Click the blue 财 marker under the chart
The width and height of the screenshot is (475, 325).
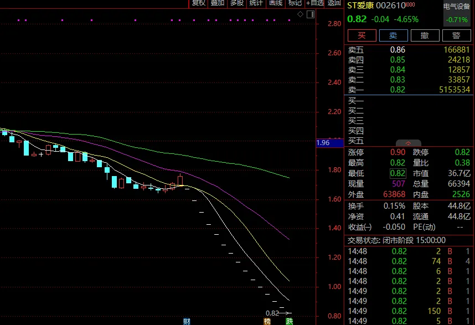(x=187, y=321)
